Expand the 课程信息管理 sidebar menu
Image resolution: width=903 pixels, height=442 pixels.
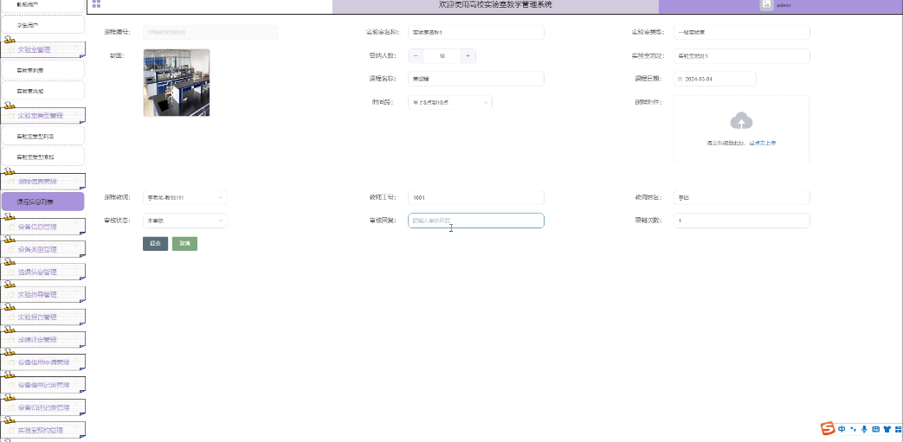pyautogui.click(x=43, y=182)
